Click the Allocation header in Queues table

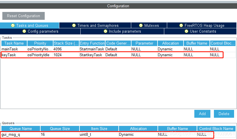138,129
